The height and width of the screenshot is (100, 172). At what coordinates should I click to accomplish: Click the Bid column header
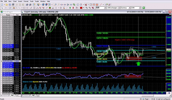[17, 15]
